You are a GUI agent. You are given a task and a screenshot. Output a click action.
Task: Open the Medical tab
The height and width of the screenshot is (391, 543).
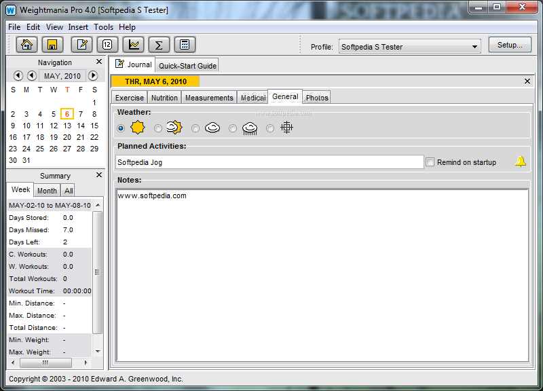point(253,98)
